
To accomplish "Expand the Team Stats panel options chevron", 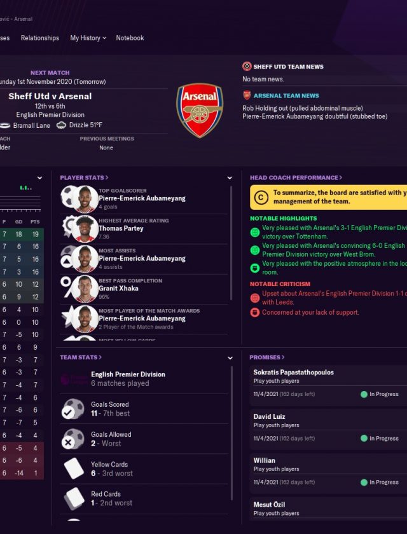I will click(x=230, y=358).
